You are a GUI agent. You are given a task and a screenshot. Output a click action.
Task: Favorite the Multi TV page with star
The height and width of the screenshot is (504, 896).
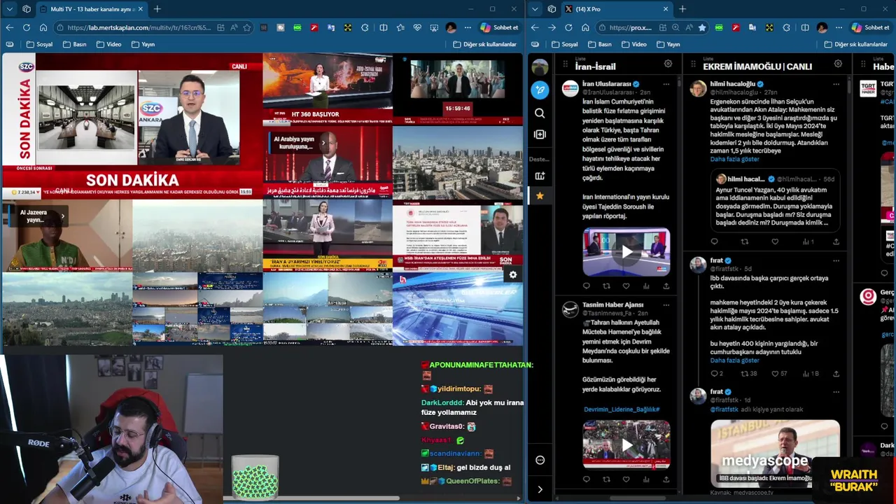coord(246,27)
